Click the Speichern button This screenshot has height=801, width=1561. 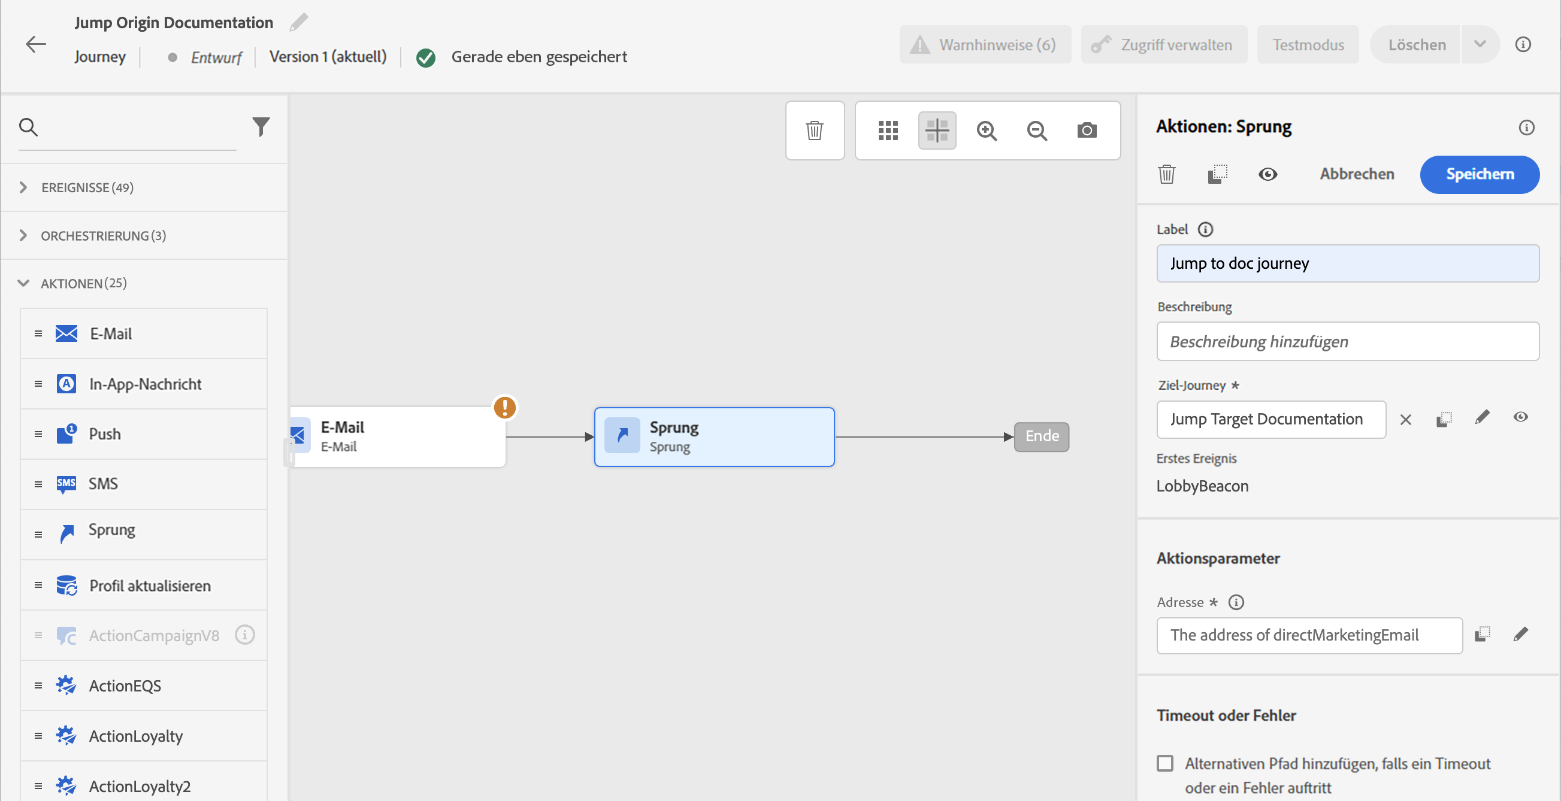click(1479, 174)
